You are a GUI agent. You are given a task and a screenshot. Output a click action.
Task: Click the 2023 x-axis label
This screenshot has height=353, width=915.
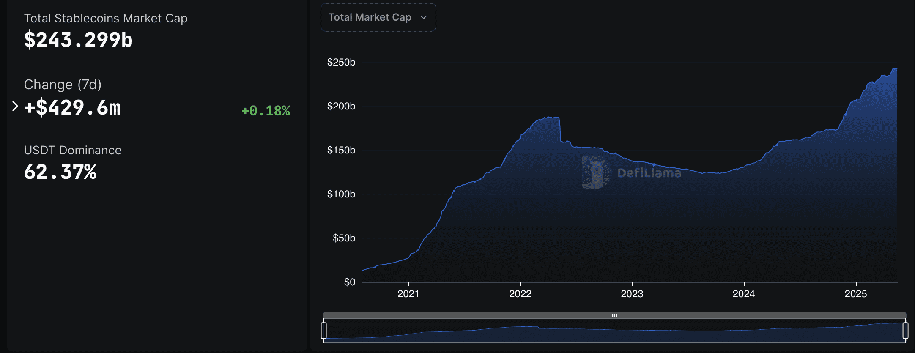pyautogui.click(x=632, y=294)
